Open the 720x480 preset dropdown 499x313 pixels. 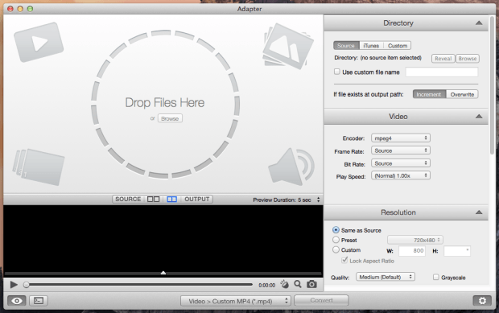pos(415,240)
